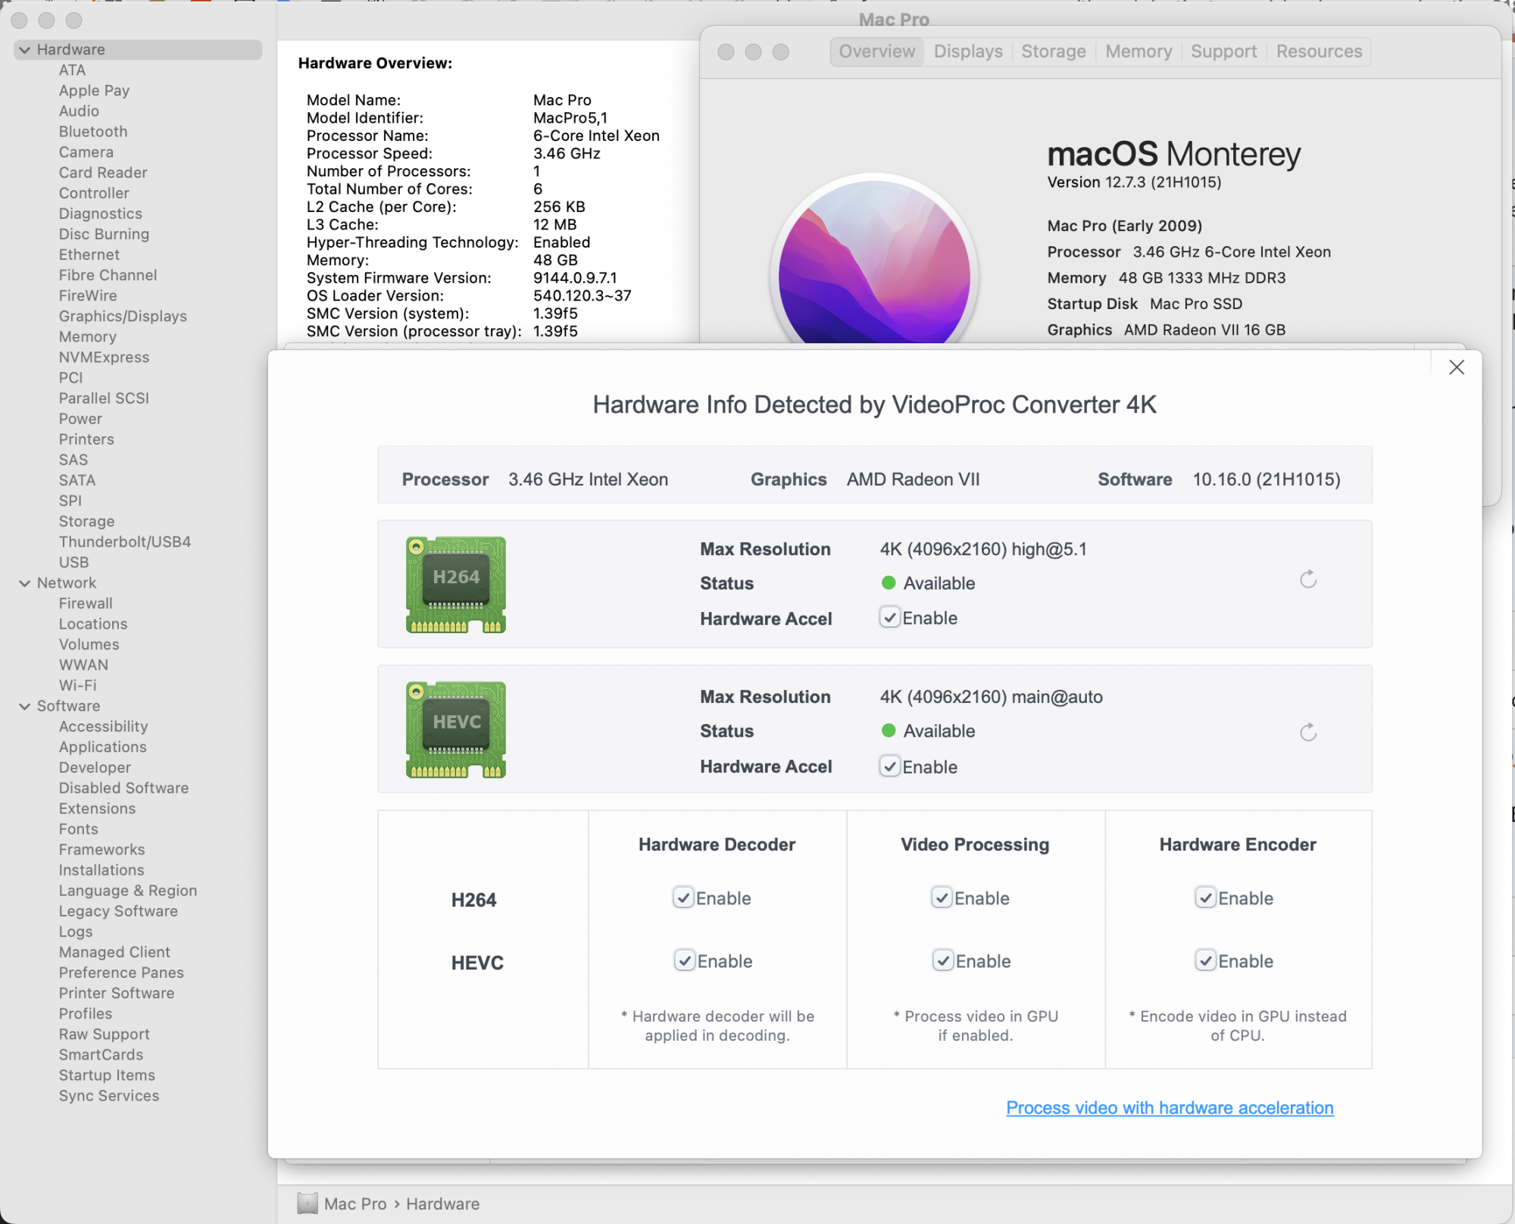Viewport: 1515px width, 1224px height.
Task: Select the Storage tab in System Info
Action: [1053, 52]
